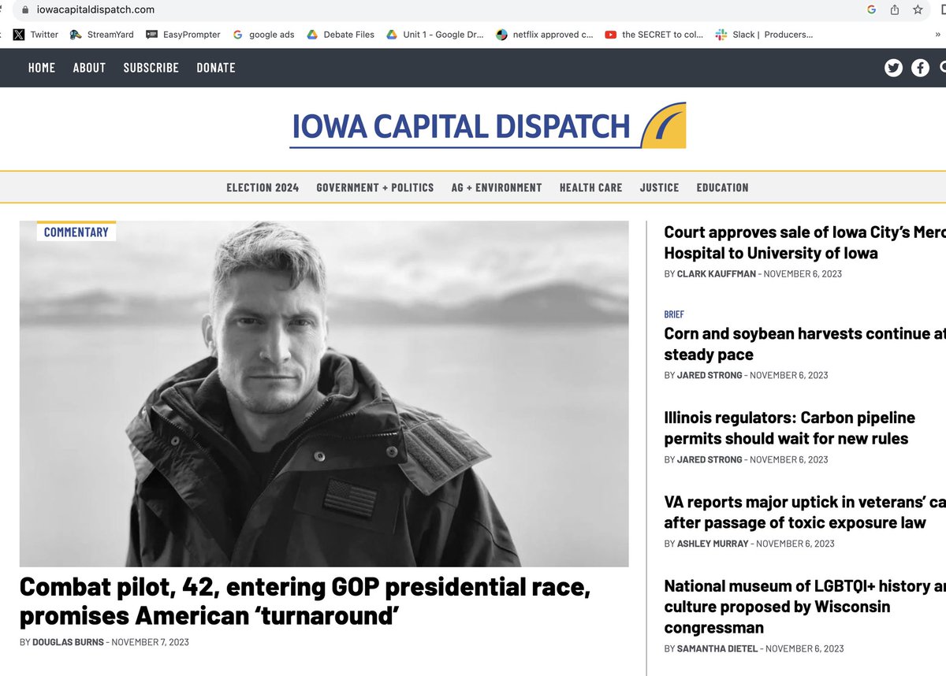Viewport: 946px width, 676px height.
Task: Open National museum of LGBTQI+ history story
Action: click(805, 607)
